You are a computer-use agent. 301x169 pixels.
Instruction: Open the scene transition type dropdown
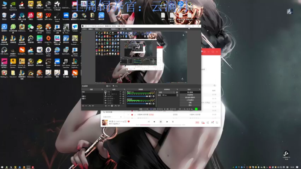[167, 92]
